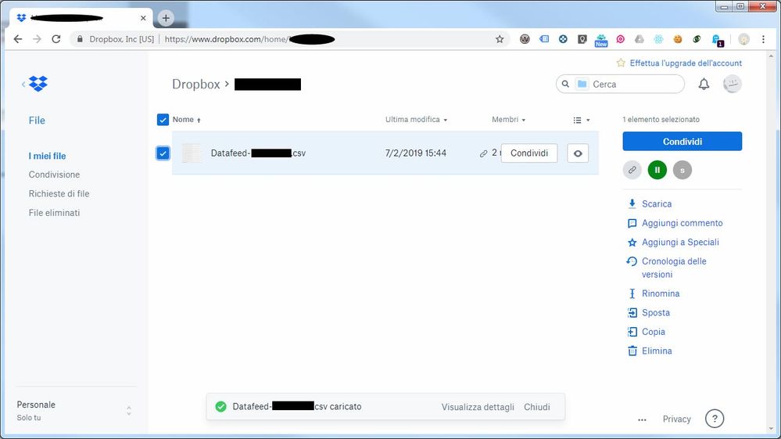781x439 pixels.
Task: Click the search magnifier icon
Action: (x=565, y=85)
